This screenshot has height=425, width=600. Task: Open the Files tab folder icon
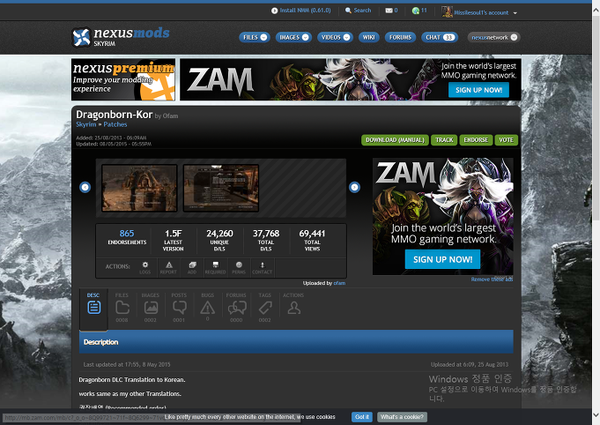click(122, 308)
